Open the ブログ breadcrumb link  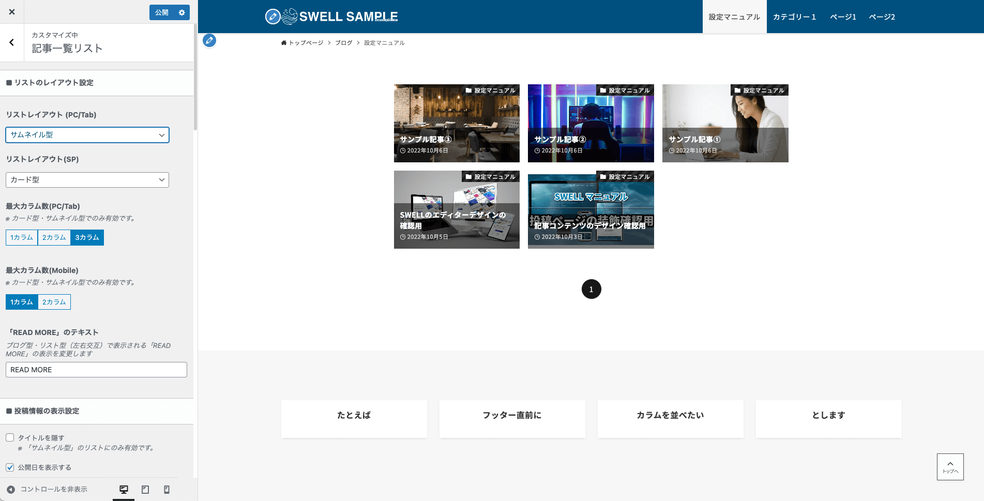click(344, 43)
